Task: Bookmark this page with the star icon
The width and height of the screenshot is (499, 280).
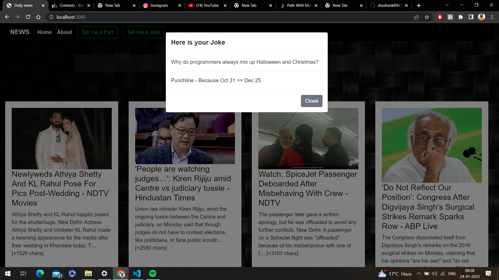Action: [x=427, y=17]
